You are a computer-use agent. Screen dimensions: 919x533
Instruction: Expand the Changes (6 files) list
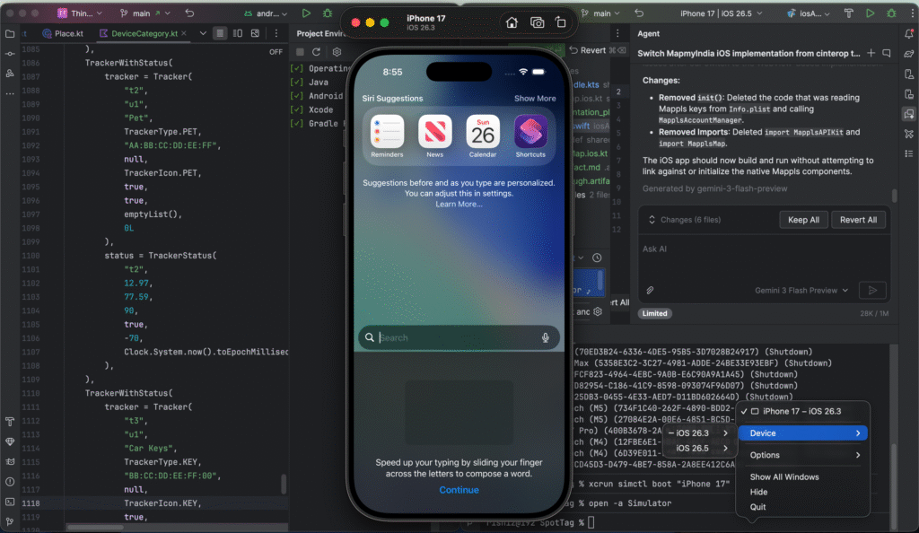point(685,220)
